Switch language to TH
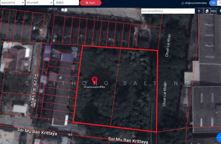 [213, 3]
